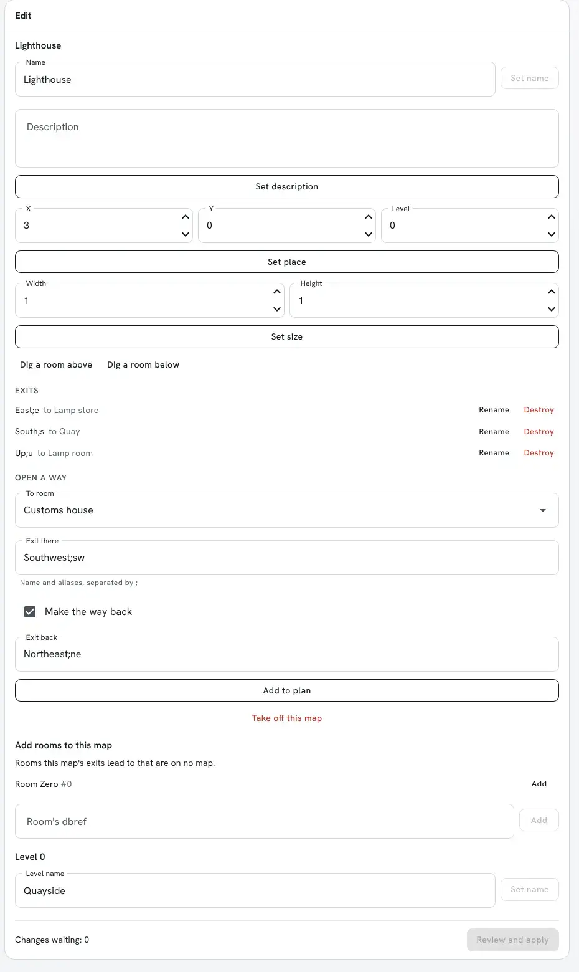Decrease the X coordinate value

point(186,234)
